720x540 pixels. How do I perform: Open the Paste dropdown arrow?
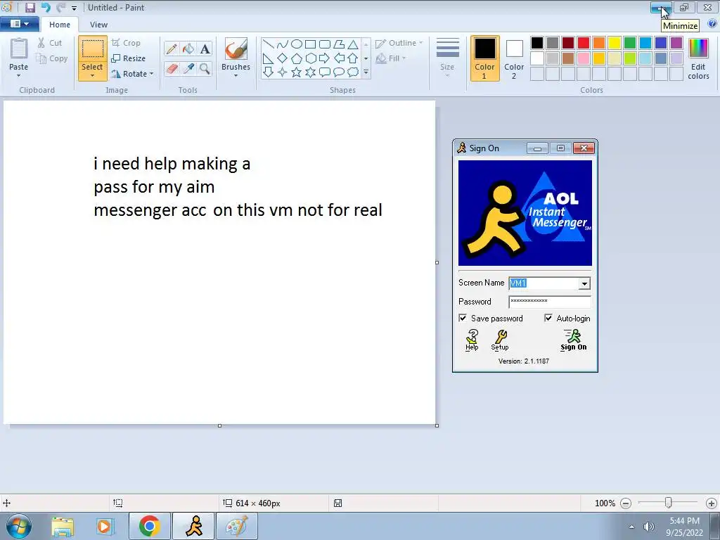(x=19, y=75)
